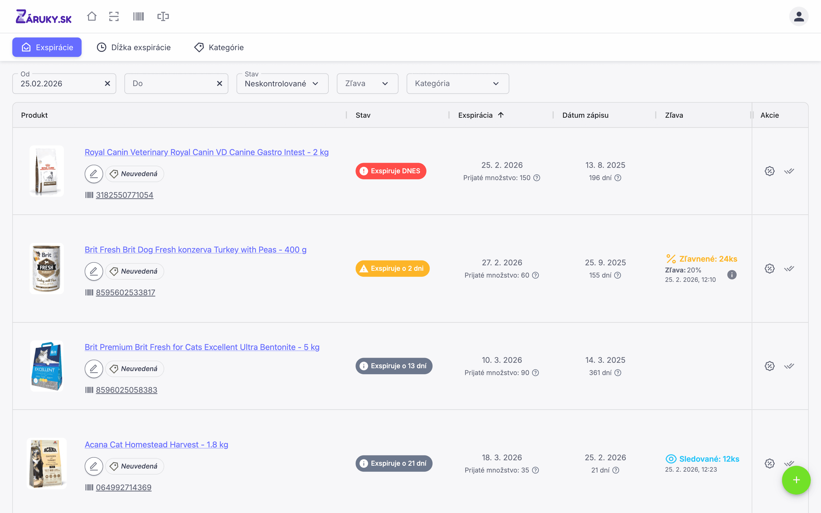Open Brit Dog Fresh konzerva Turkey link
The height and width of the screenshot is (513, 821).
195,249
